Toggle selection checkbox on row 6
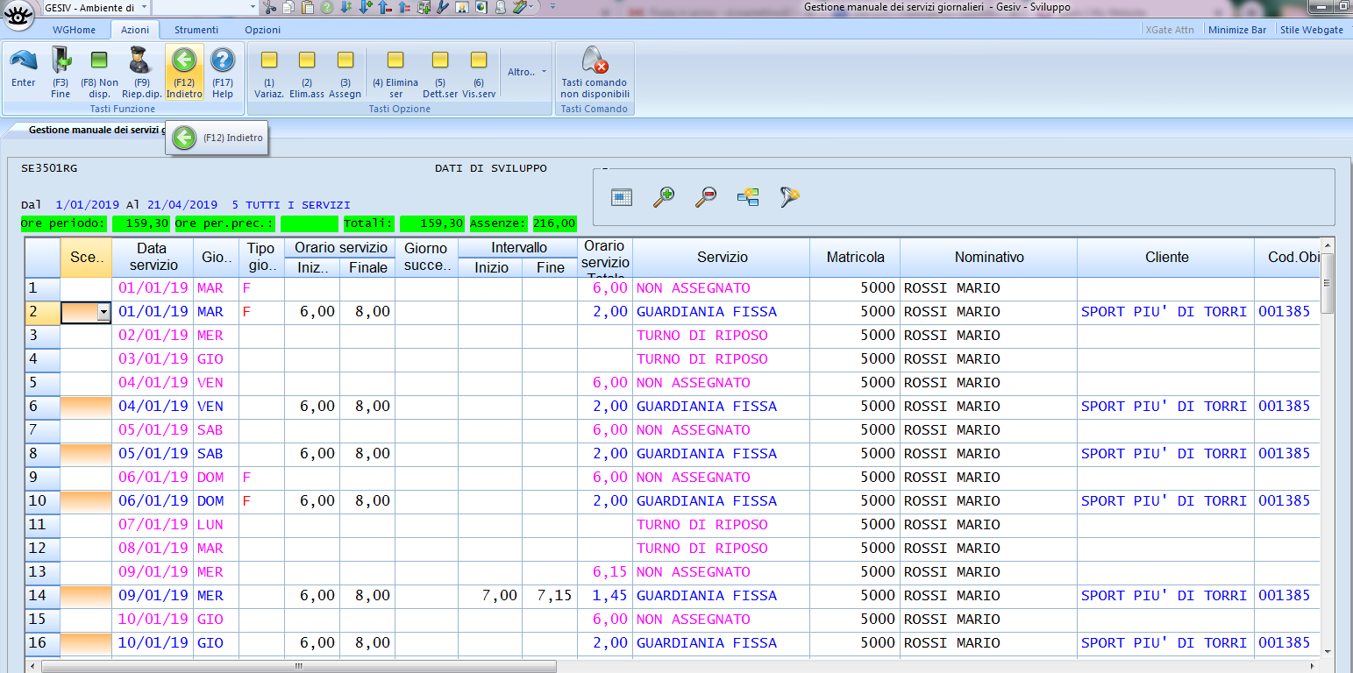Viewport: 1353px width, 673px height. (84, 406)
